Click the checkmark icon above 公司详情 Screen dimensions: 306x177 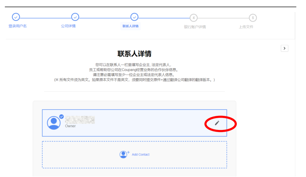point(75,17)
